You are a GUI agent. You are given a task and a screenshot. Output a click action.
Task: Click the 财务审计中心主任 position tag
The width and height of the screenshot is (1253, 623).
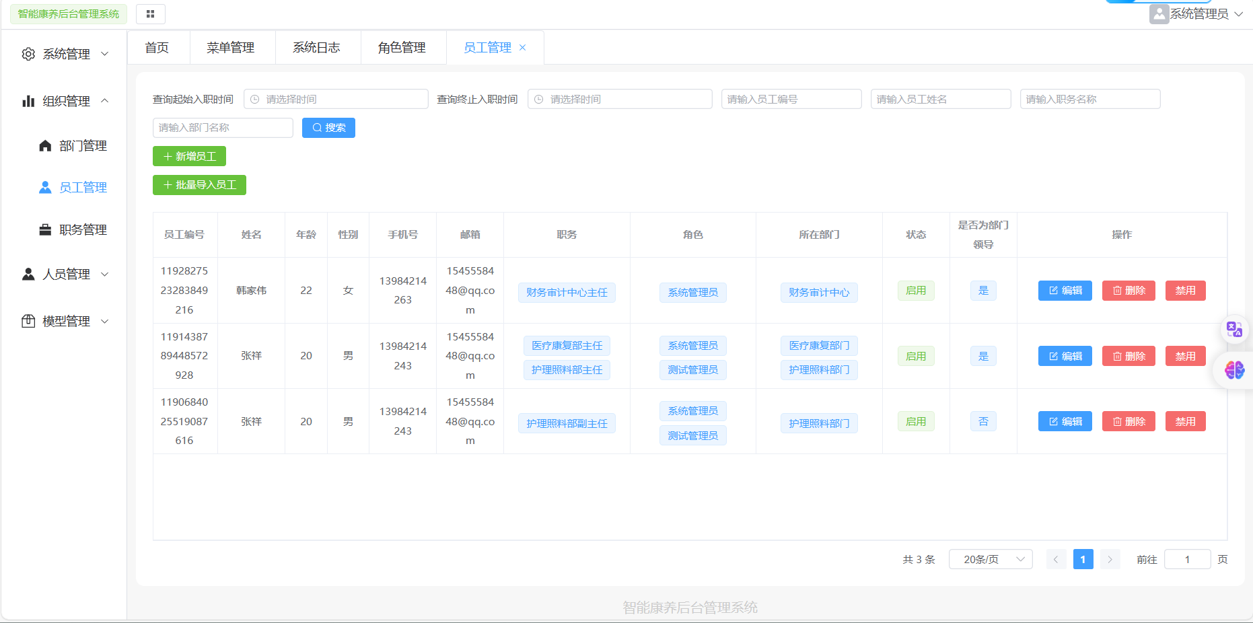point(567,293)
